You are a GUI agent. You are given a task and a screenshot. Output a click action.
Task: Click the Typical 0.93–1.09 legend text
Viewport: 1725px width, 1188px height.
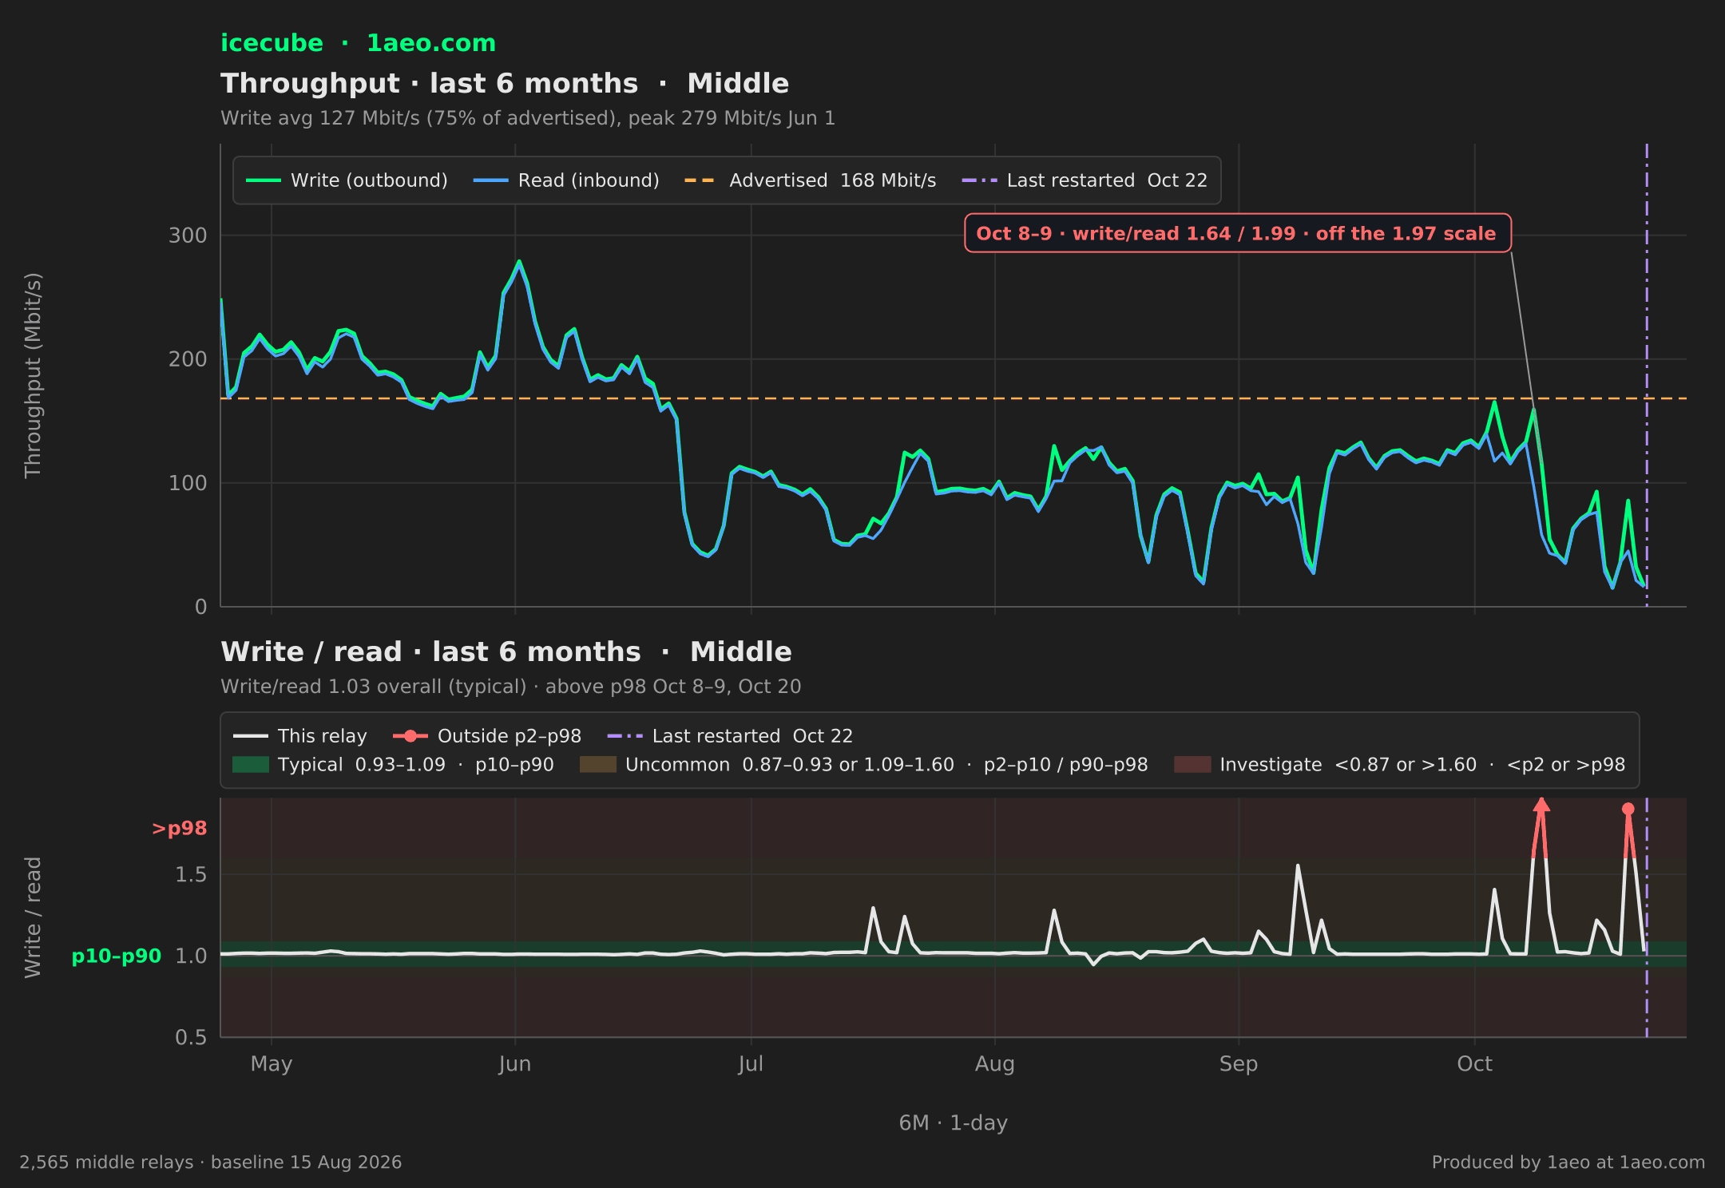(x=416, y=765)
